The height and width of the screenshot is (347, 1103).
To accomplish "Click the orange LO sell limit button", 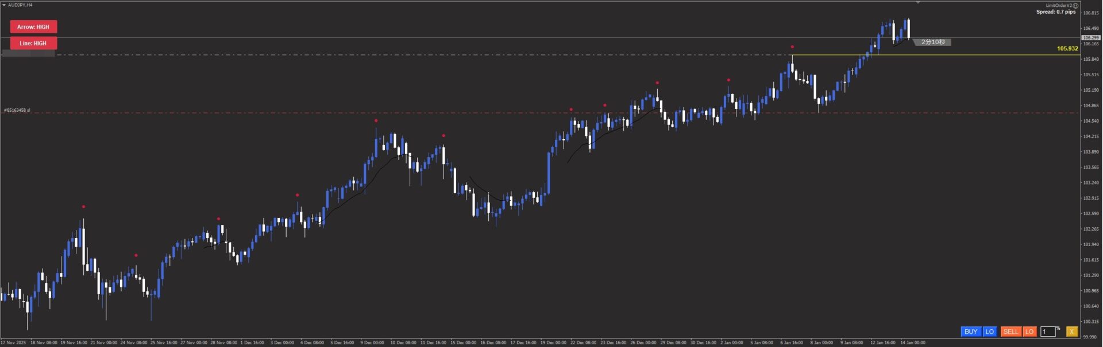I will [x=1029, y=332].
